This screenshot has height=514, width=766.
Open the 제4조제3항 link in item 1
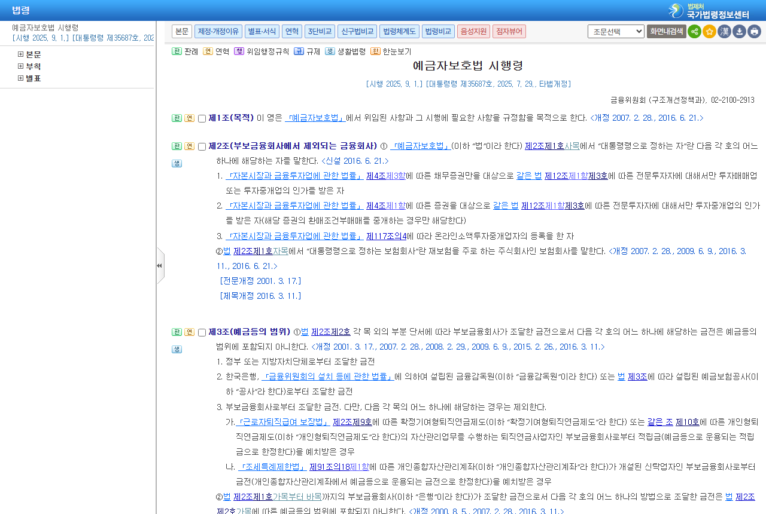385,175
